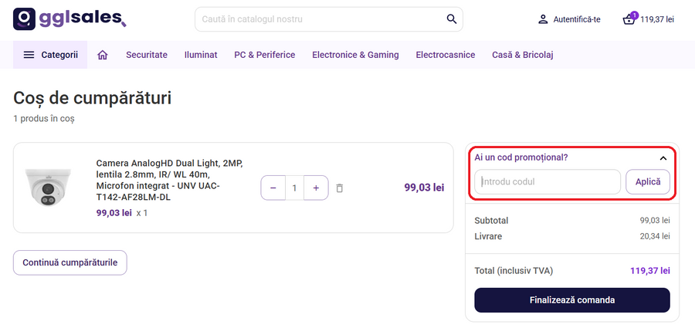Decrease quantity with minus button
Viewport: 695px width, 328px height.
point(273,188)
